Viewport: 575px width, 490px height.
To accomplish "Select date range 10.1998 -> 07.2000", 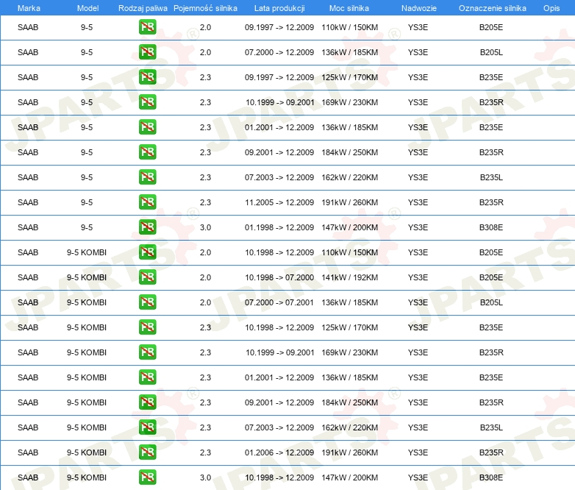I will [279, 277].
